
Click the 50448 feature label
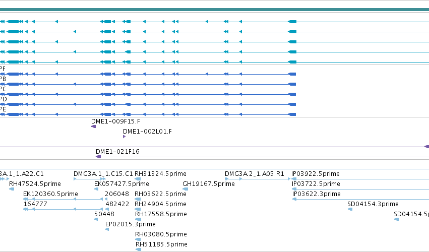(x=104, y=214)
